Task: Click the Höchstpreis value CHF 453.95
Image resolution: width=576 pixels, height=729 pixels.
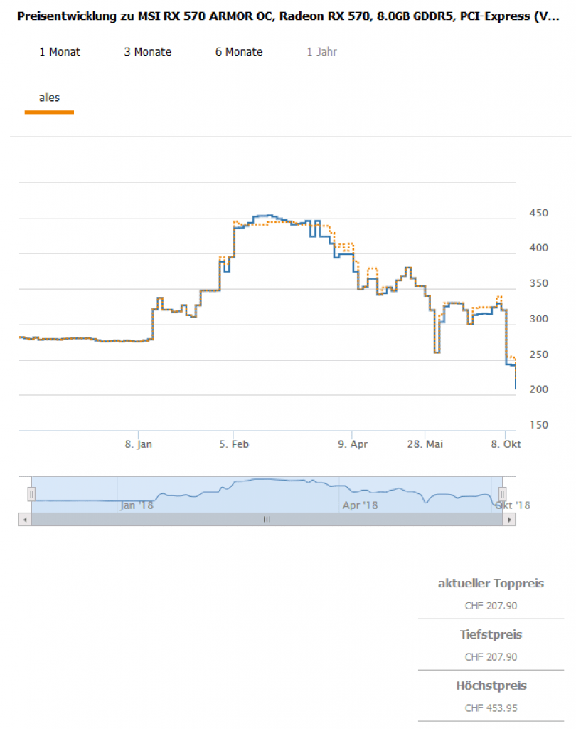Action: (491, 708)
